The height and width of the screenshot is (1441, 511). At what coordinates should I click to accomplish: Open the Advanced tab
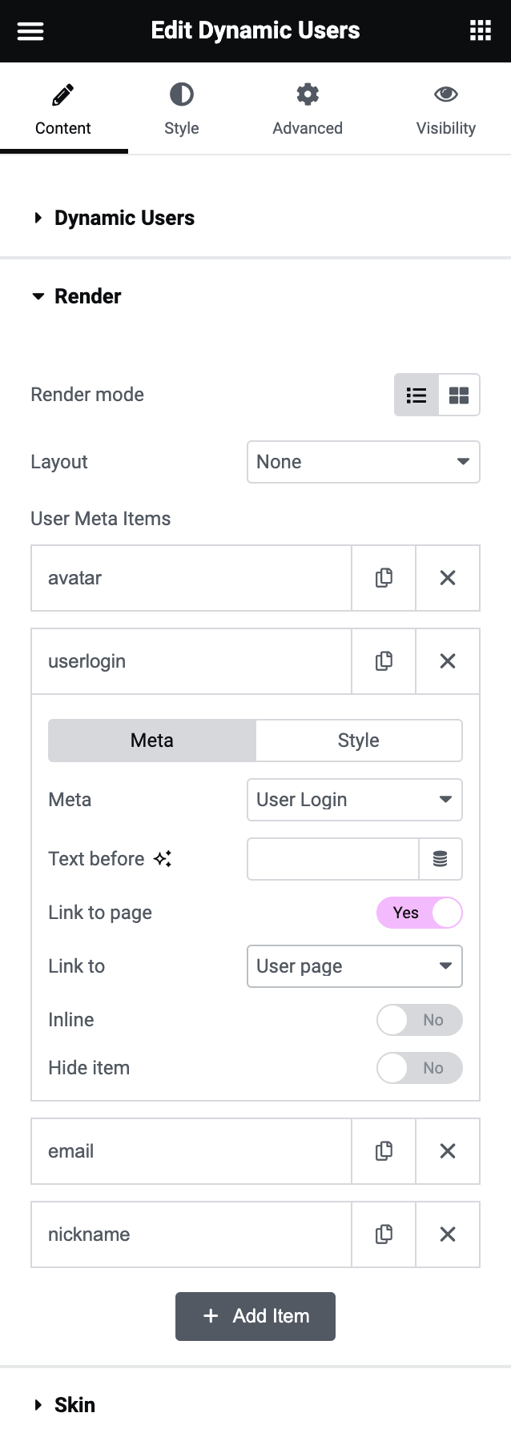(308, 108)
